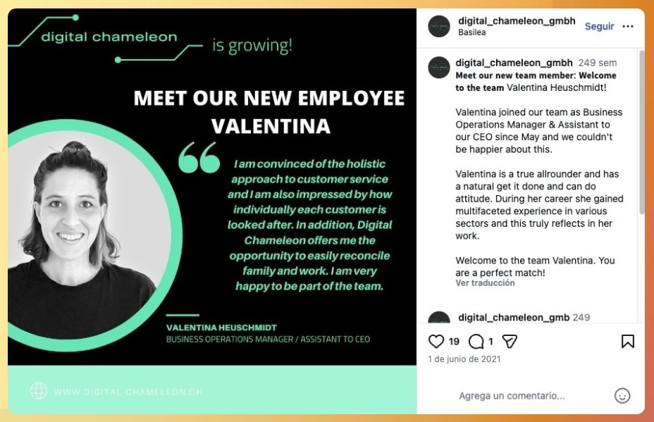
Task: Open comments via the speech bubble icon
Action: 476,342
